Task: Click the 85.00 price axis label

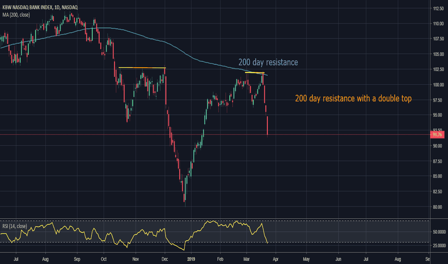Action: [x=438, y=176]
